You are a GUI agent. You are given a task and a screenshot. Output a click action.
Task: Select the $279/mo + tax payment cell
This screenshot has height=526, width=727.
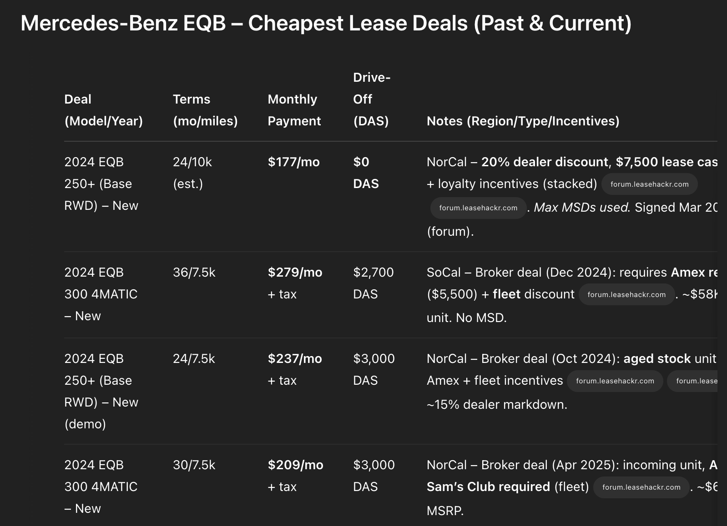click(295, 283)
